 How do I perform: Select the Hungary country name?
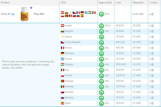(69, 64)
